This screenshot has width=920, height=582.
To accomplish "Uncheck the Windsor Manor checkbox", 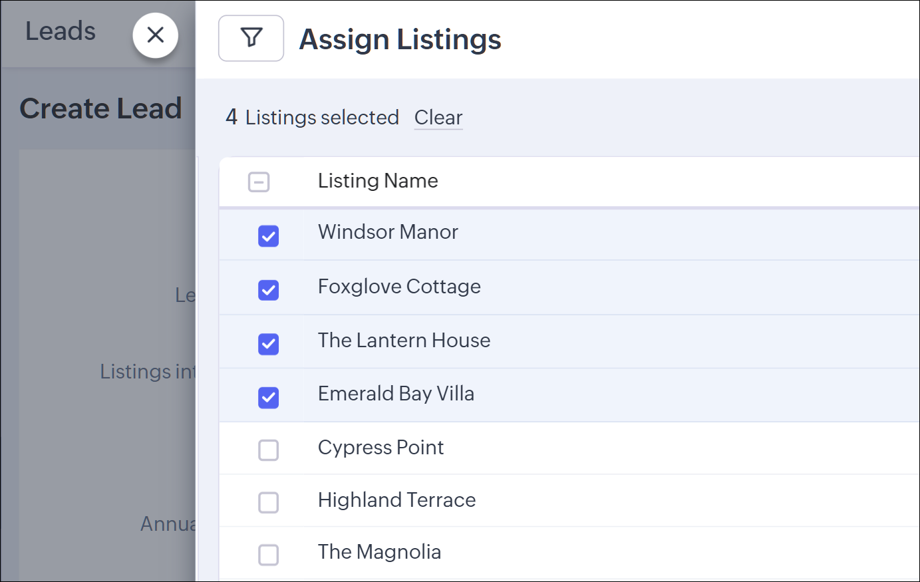I will 268,235.
